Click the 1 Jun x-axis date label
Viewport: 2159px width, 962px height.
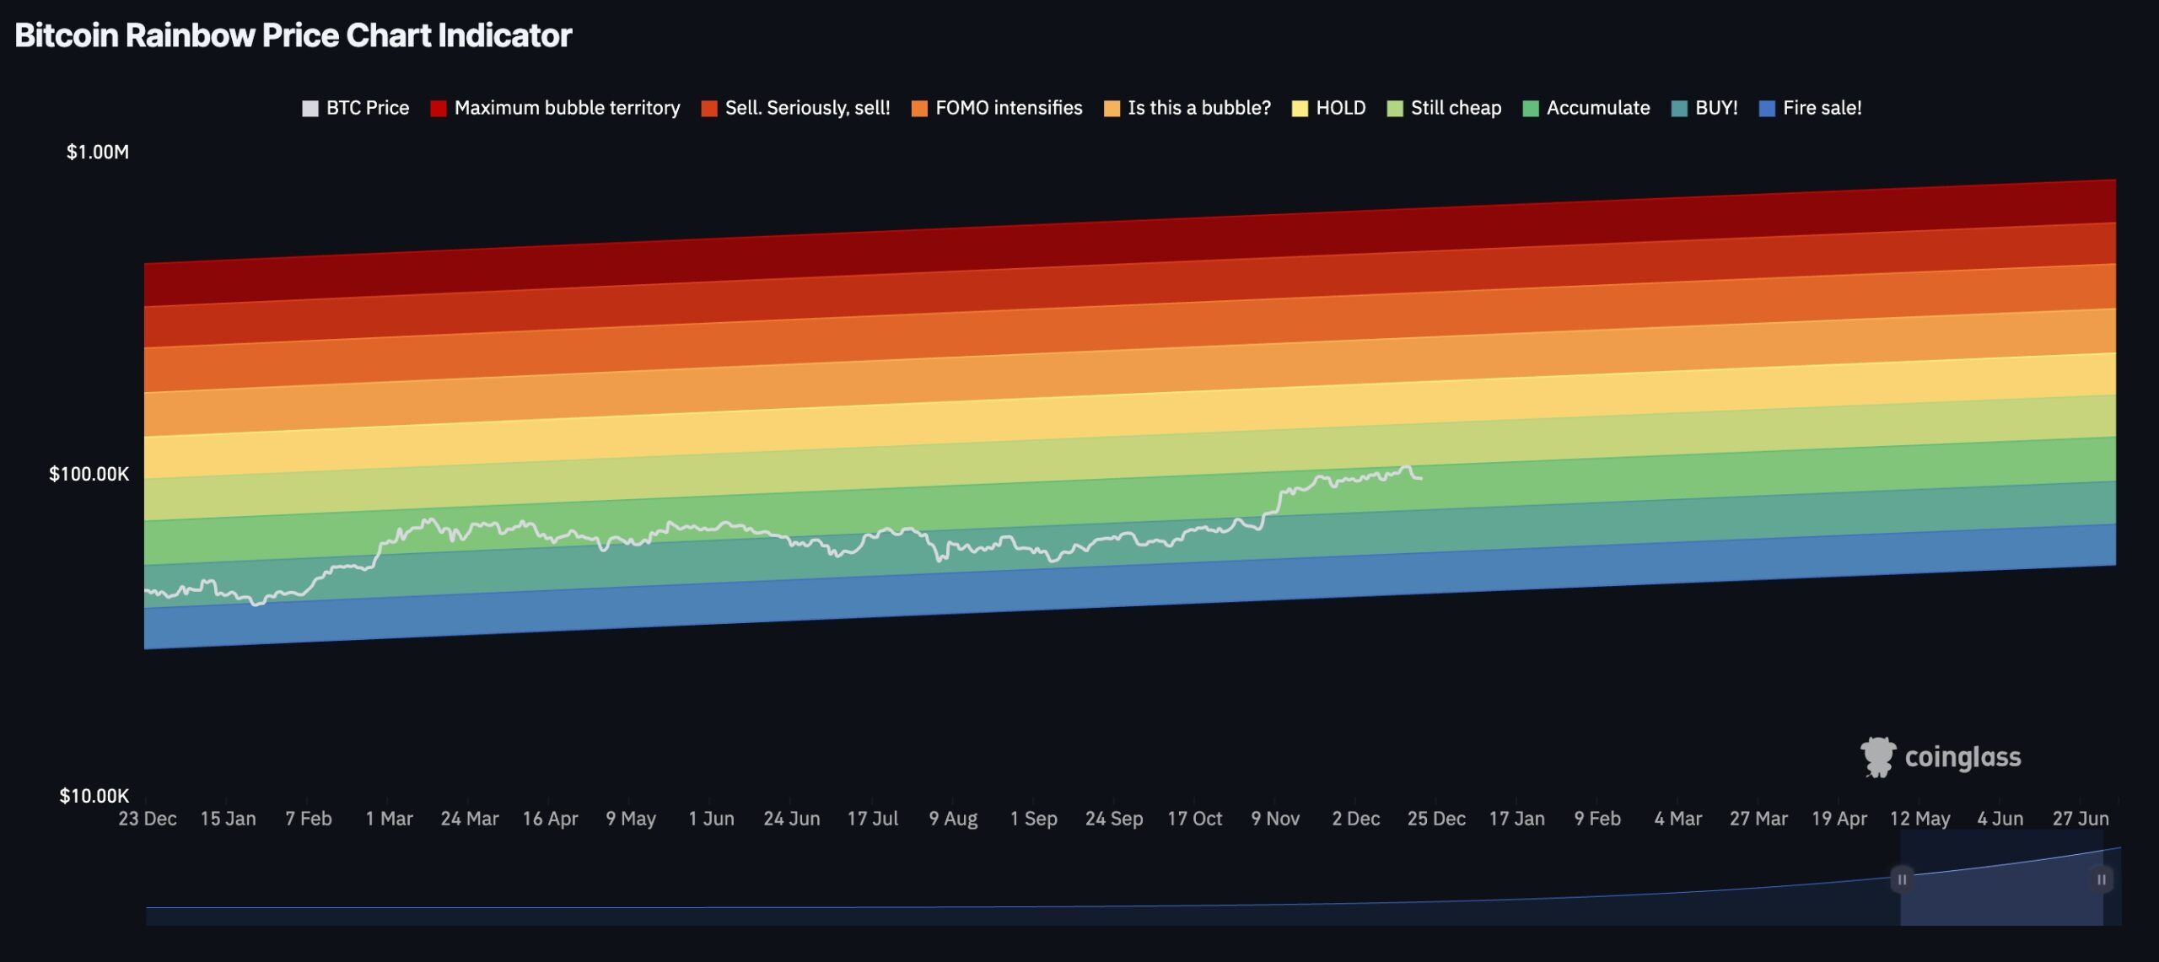(712, 819)
